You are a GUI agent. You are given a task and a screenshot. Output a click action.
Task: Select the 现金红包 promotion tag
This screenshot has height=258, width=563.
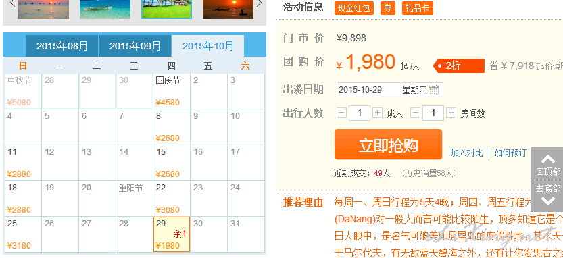click(354, 8)
